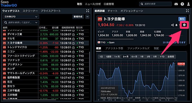Select the ファーストリテイリング row name

pyautogui.click(x=21, y=56)
